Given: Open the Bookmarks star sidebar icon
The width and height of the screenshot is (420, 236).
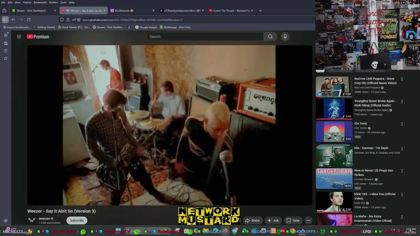Looking at the screenshot, I should [x=6, y=58].
